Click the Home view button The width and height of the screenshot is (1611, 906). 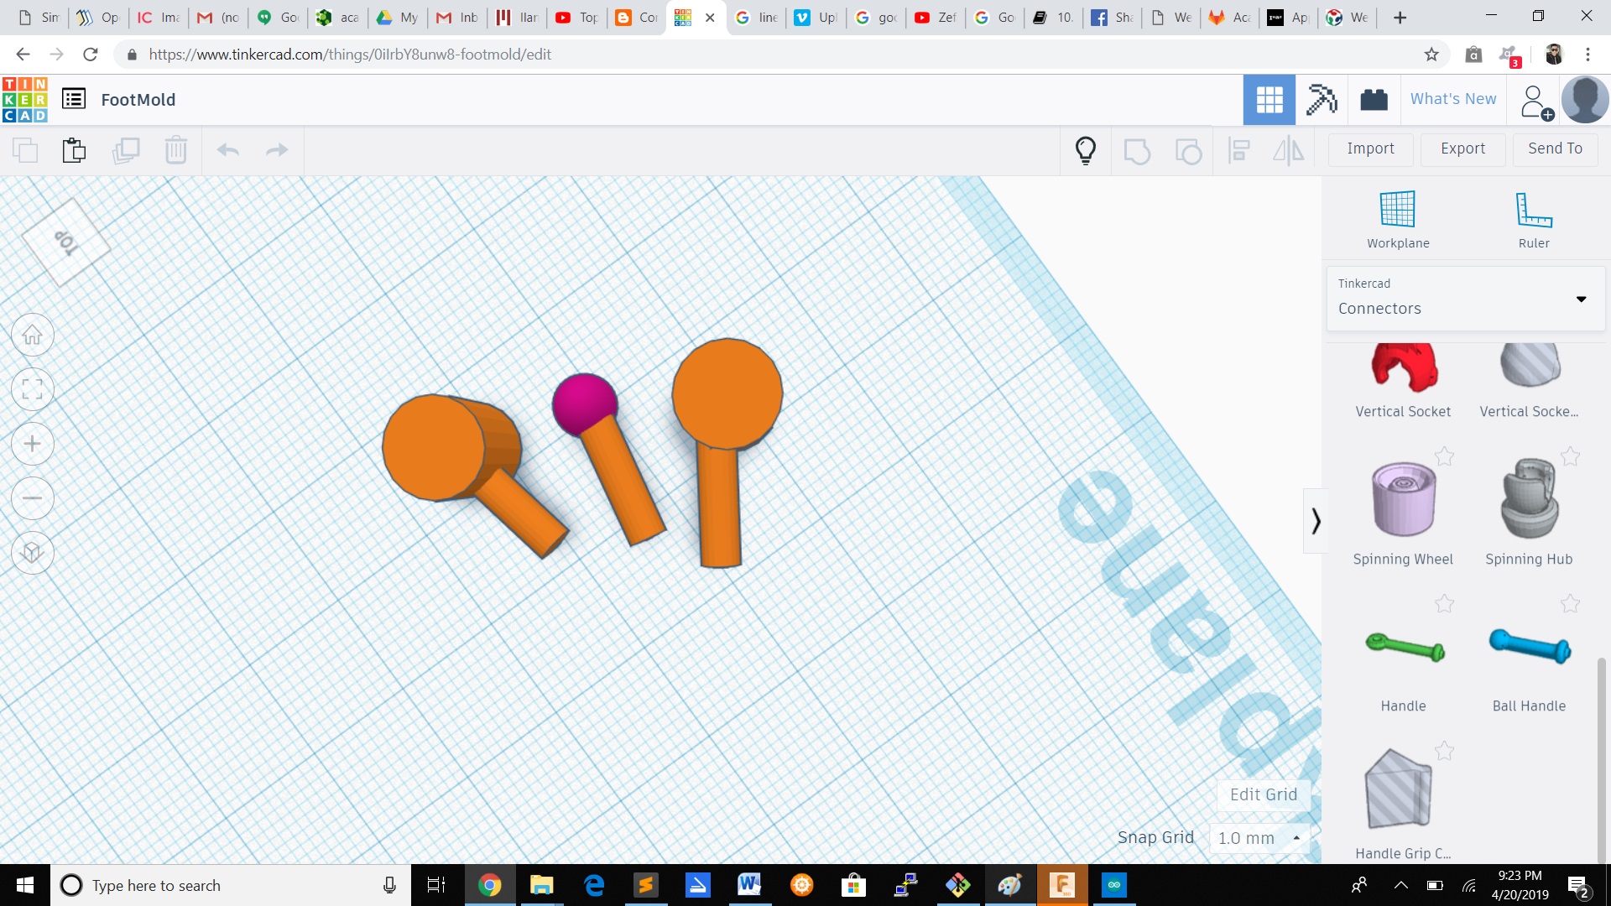[x=33, y=336]
